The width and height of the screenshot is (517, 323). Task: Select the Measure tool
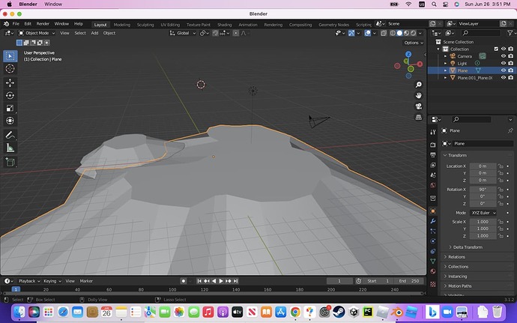click(x=10, y=148)
